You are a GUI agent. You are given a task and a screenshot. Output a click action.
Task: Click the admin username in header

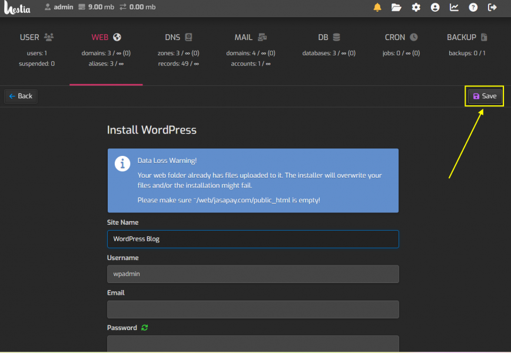pyautogui.click(x=63, y=7)
